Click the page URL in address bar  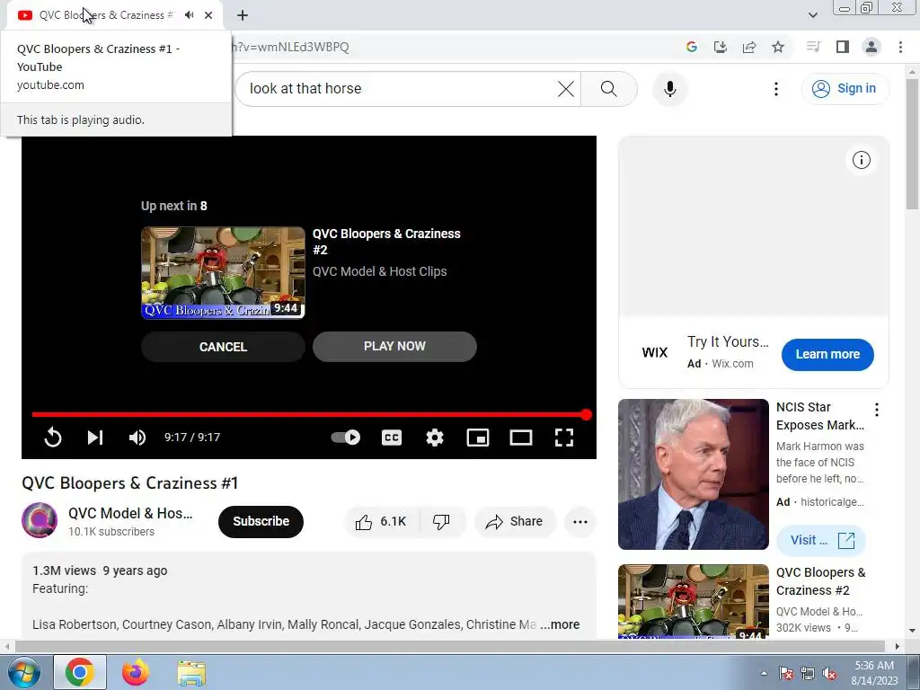[292, 47]
